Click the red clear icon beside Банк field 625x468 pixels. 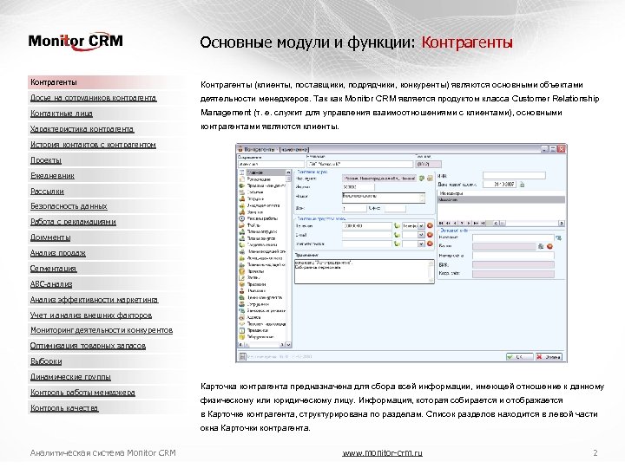(549, 246)
